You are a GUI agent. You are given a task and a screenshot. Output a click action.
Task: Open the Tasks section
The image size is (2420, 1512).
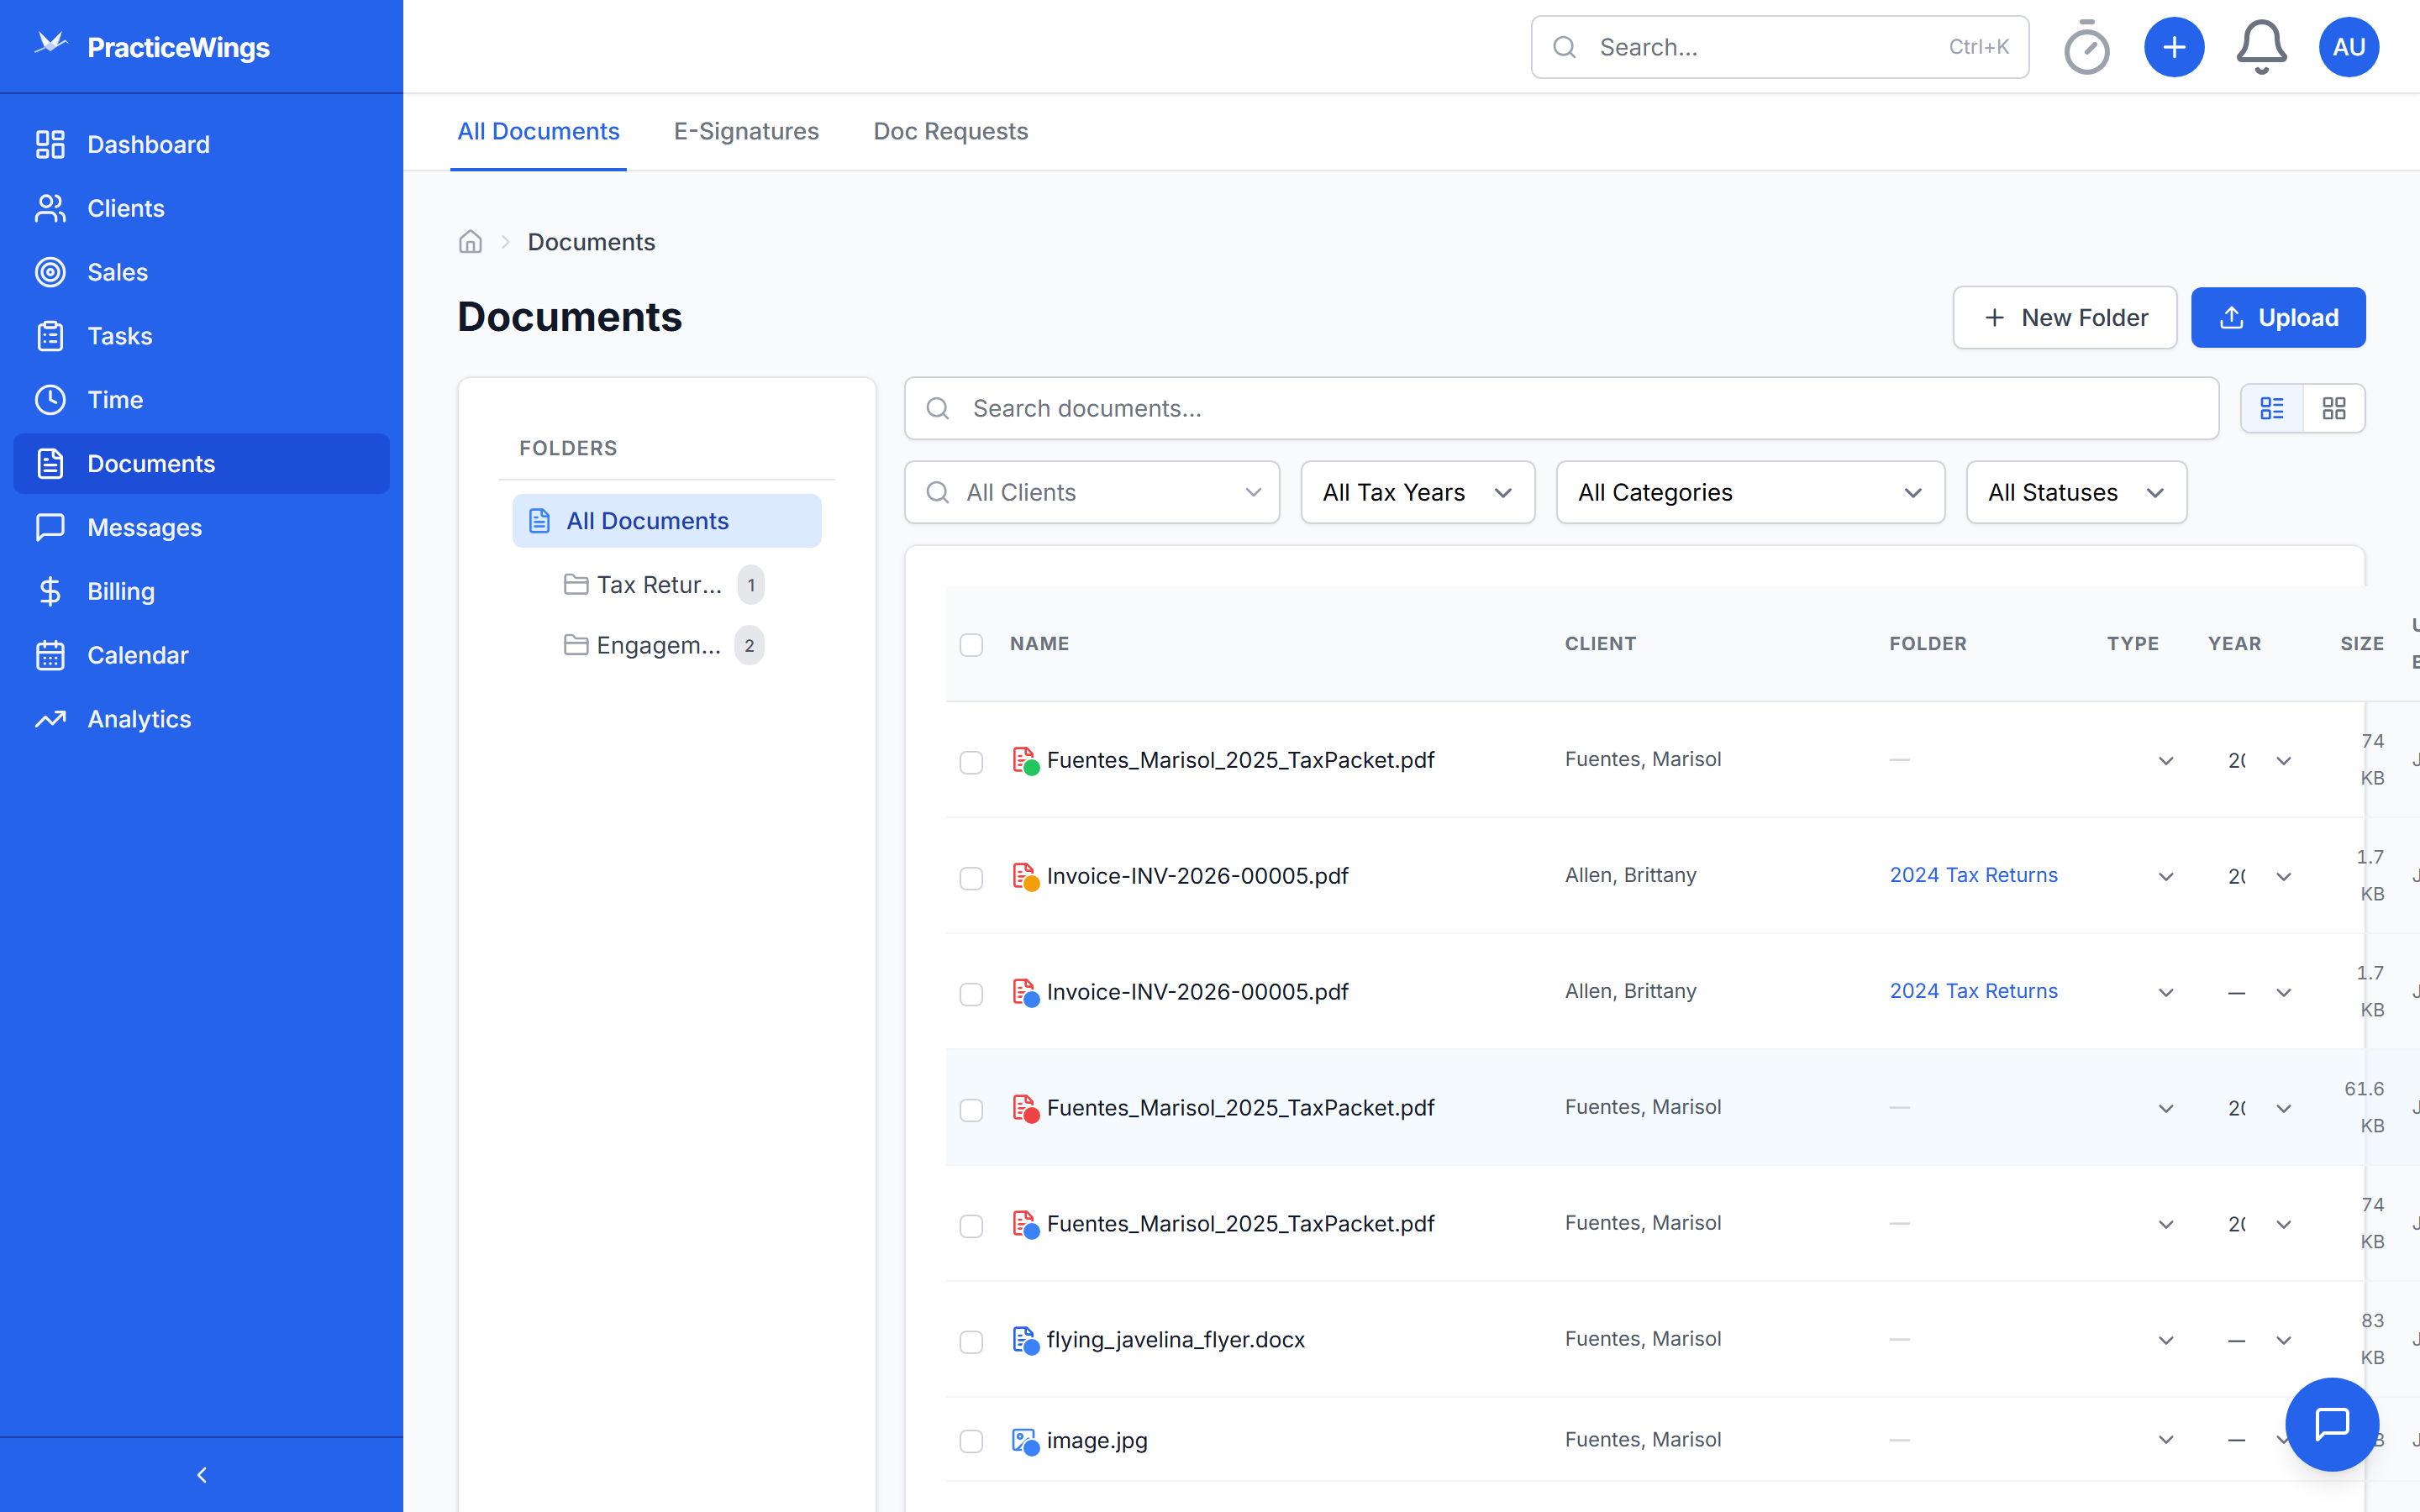click(201, 336)
